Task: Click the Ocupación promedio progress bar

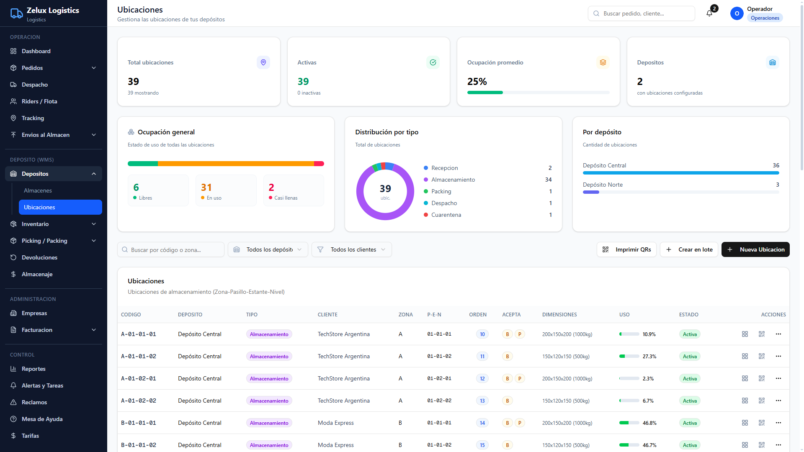Action: click(x=538, y=92)
